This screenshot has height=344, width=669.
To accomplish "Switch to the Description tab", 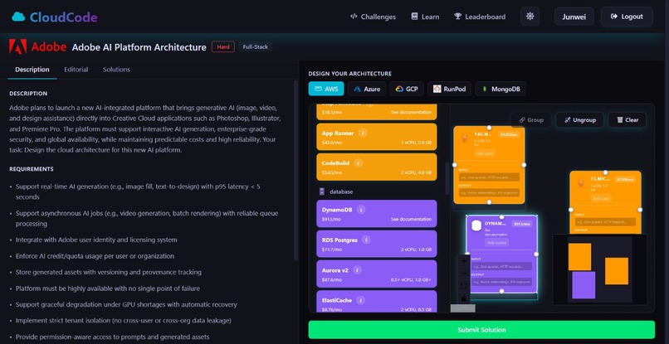I will [x=32, y=70].
